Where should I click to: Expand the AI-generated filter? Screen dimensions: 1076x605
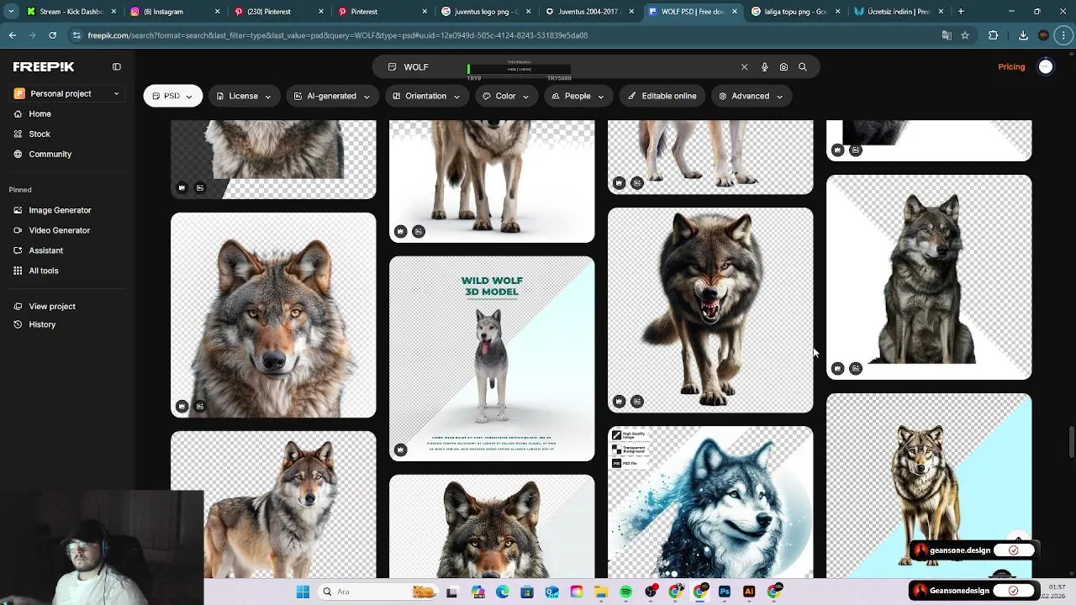pos(331,96)
